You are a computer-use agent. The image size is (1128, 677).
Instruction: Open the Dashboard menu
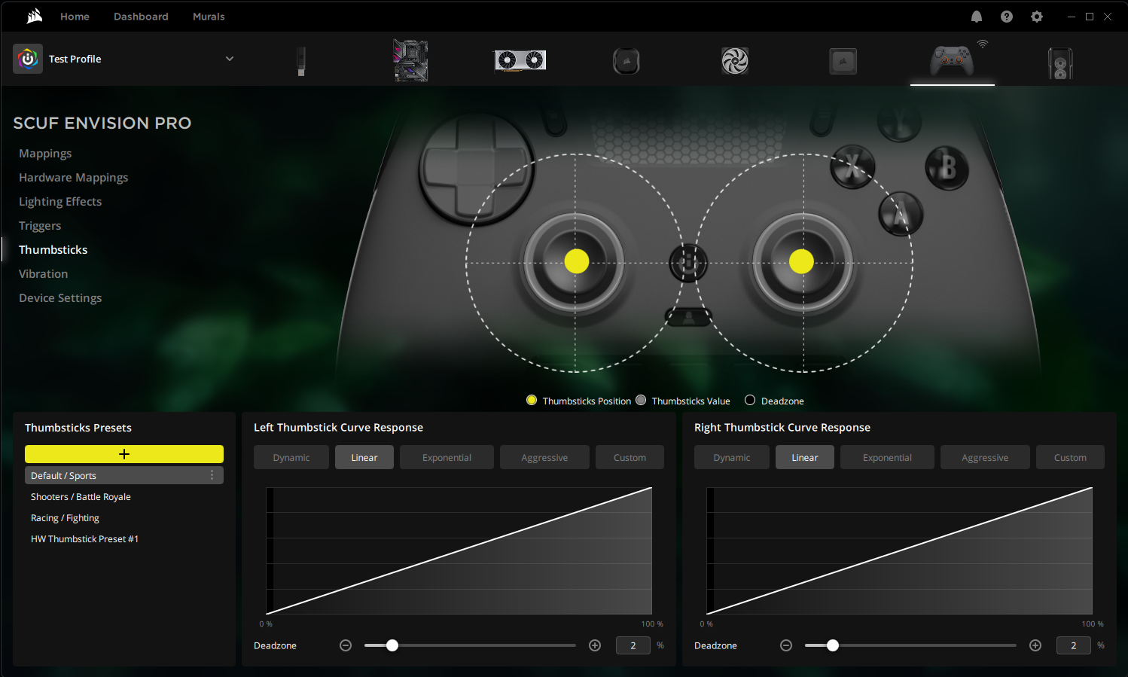141,16
